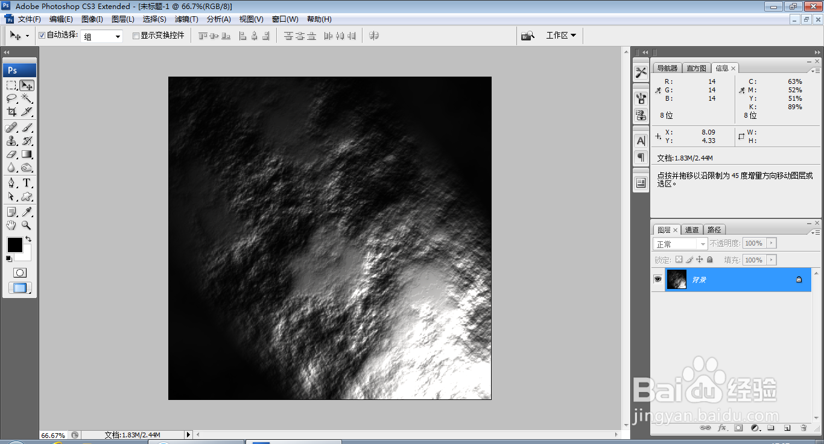The image size is (824, 444).
Task: Enable the 显示变换控件 checkbox
Action: (x=136, y=36)
